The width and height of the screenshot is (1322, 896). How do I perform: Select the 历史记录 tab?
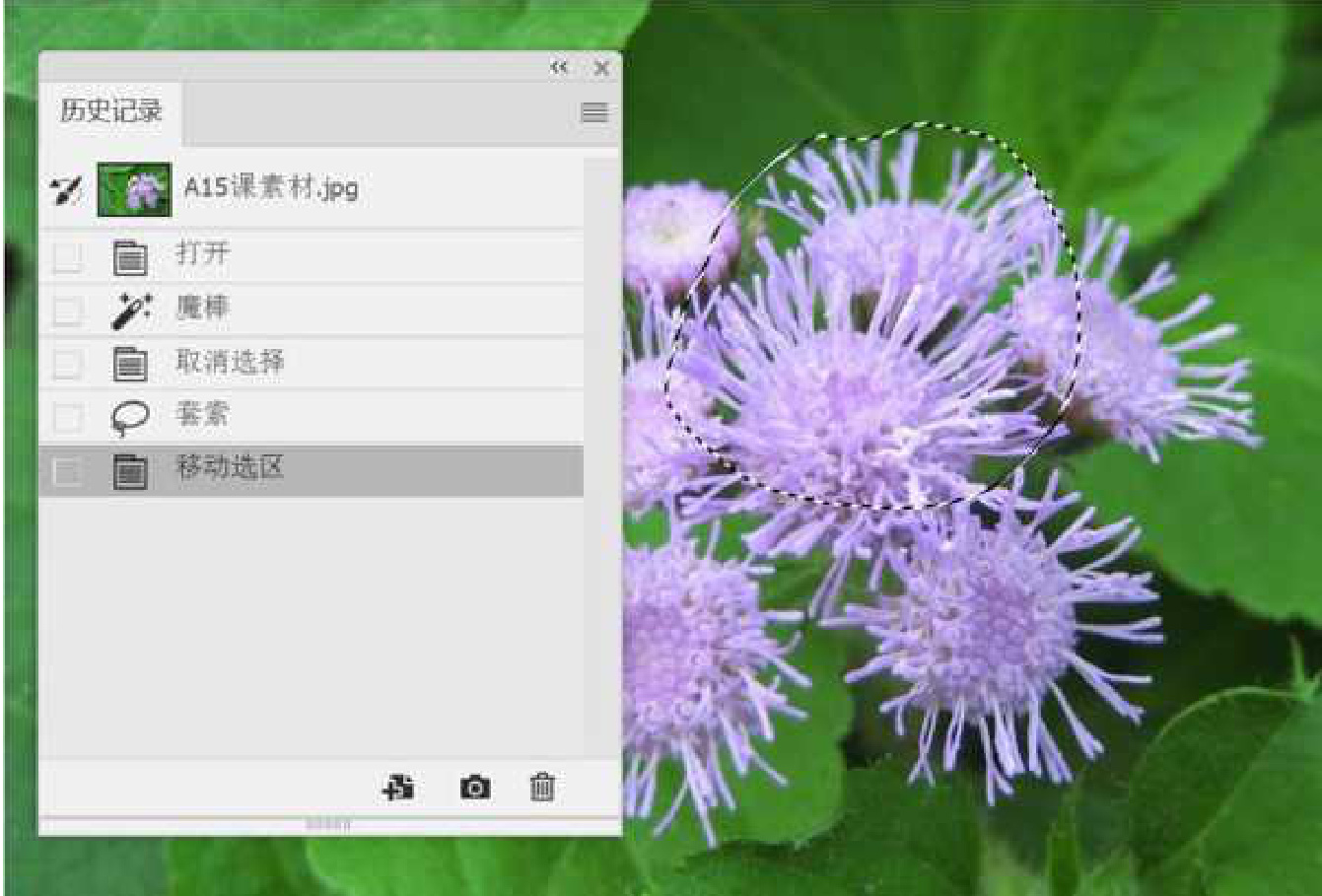[x=110, y=111]
